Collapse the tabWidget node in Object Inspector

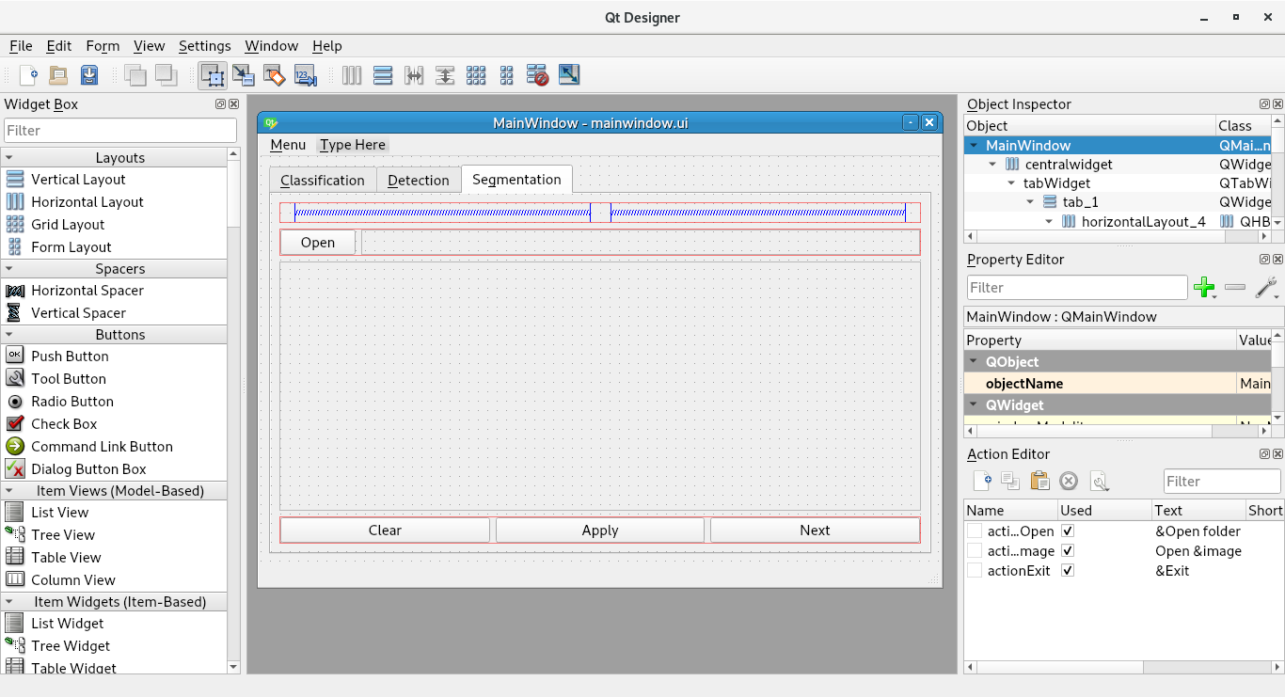pyautogui.click(x=1012, y=183)
